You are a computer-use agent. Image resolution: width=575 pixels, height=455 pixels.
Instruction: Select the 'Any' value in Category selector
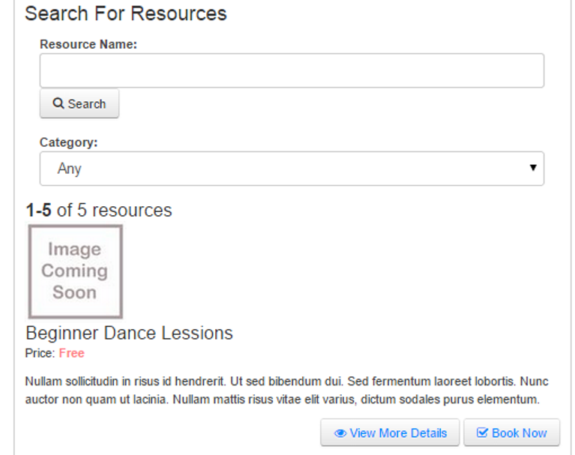(69, 169)
